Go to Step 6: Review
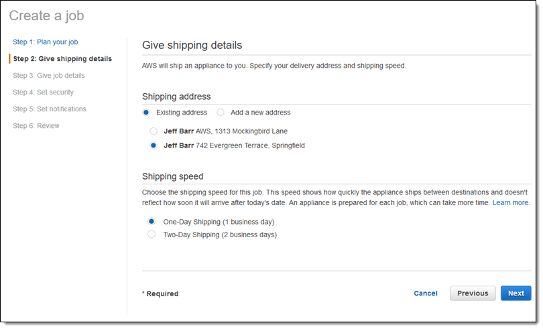Viewport: 543px width, 329px height. coord(36,126)
